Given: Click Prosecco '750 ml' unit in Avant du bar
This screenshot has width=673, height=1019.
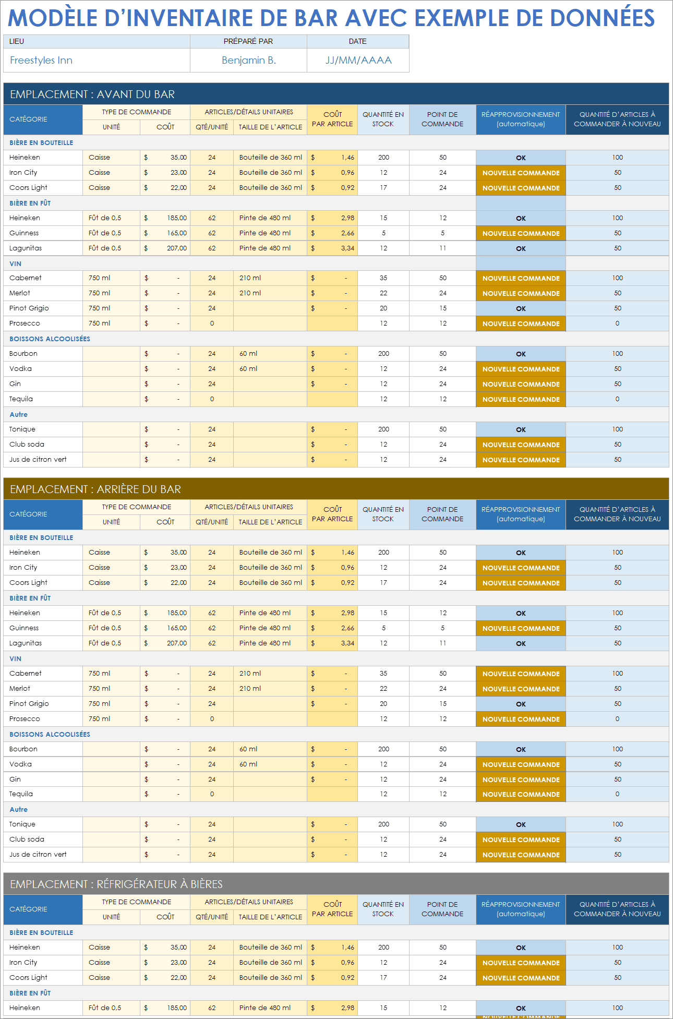Looking at the screenshot, I should tap(111, 323).
